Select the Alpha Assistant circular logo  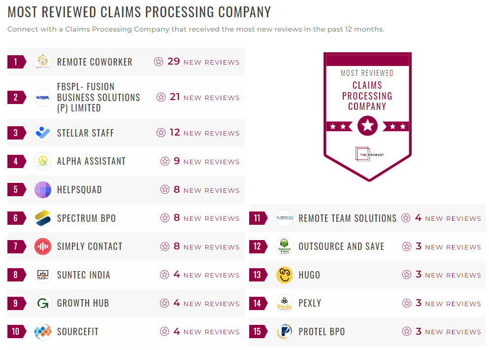click(42, 161)
